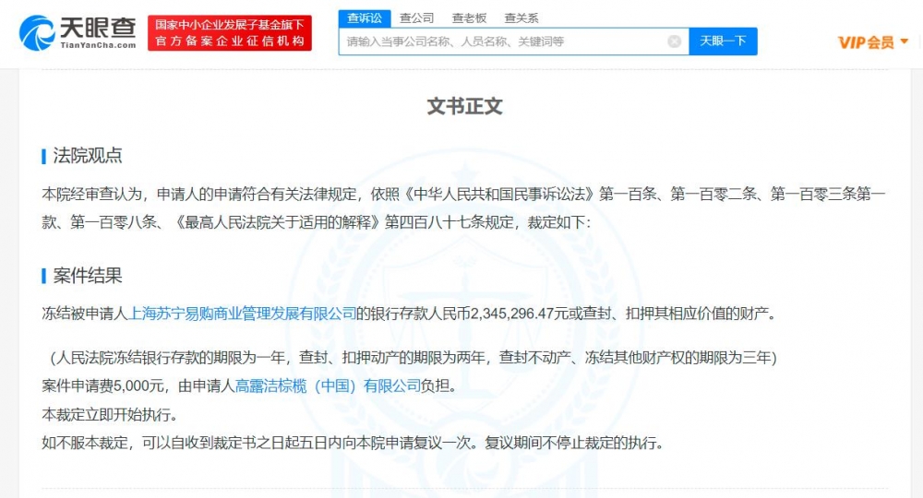This screenshot has height=498, width=923.
Task: Open 高露洁棕榄（中国）有限公司 company link
Action: point(328,385)
